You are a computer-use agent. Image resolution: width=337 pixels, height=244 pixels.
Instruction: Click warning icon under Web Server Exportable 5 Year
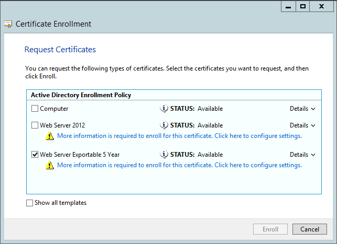click(x=50, y=166)
